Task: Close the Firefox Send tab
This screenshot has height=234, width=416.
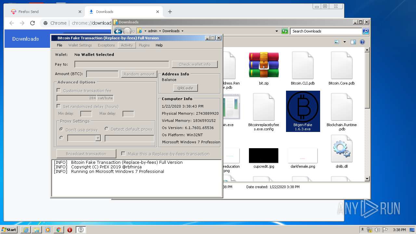Action: (x=80, y=12)
